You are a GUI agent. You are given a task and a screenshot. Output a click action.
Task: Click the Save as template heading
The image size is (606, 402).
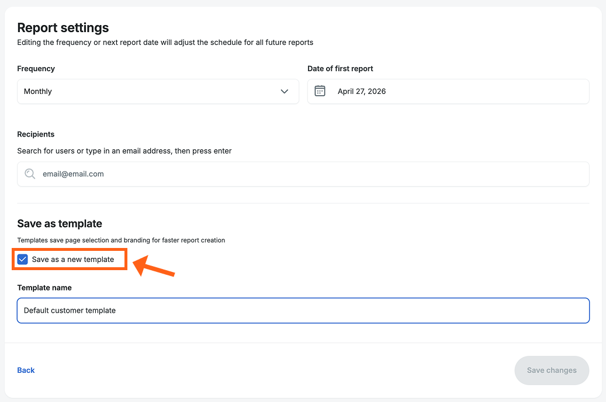(60, 223)
